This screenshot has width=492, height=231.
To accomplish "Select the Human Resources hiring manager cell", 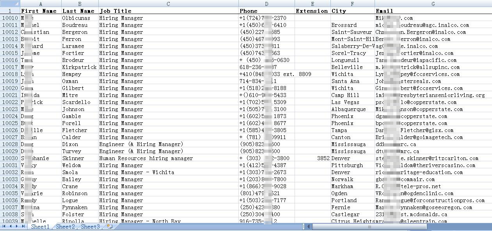I will pyautogui.click(x=168, y=158).
